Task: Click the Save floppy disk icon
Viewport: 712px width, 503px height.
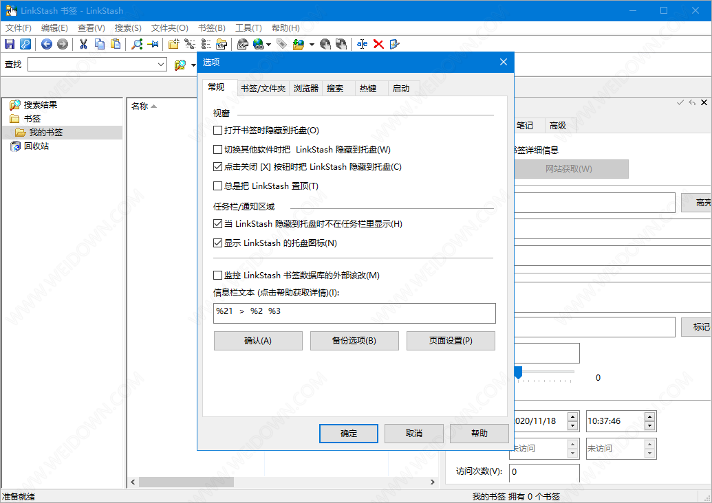Action: [10, 44]
